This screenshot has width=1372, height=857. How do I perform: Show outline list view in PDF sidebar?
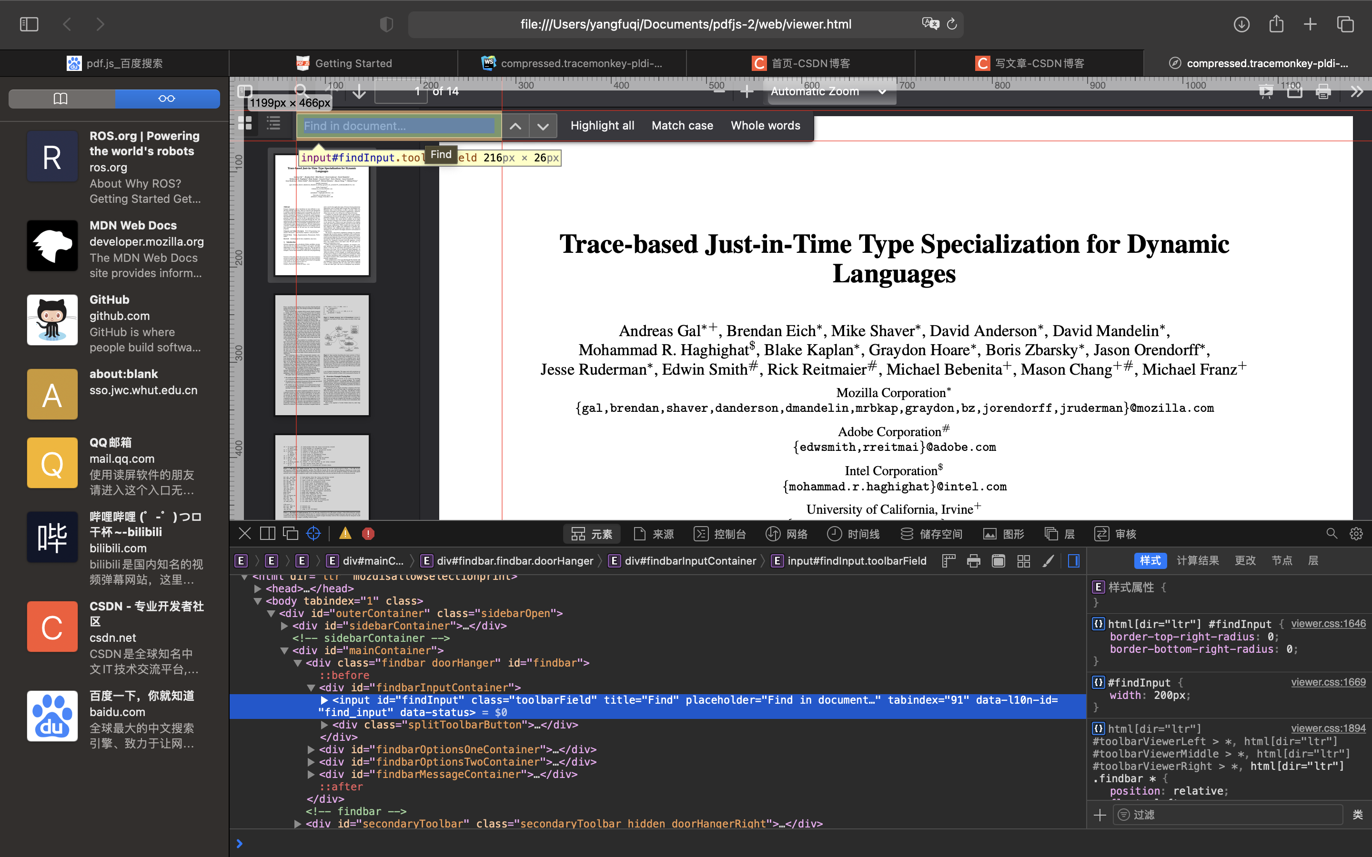pyautogui.click(x=274, y=123)
